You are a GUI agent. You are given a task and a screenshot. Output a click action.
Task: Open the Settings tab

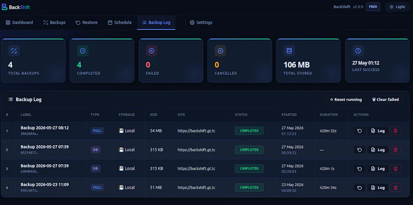click(x=201, y=23)
